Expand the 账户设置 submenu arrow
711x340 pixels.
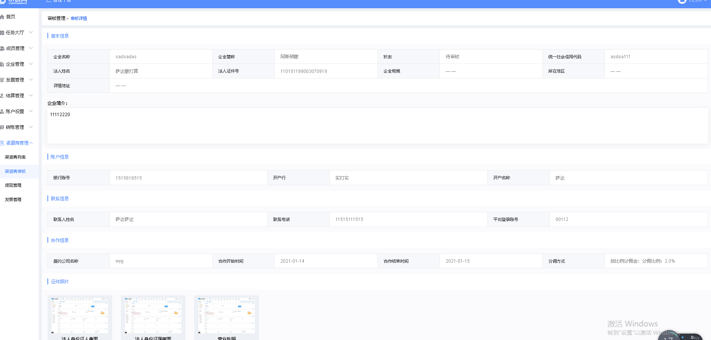[x=31, y=111]
